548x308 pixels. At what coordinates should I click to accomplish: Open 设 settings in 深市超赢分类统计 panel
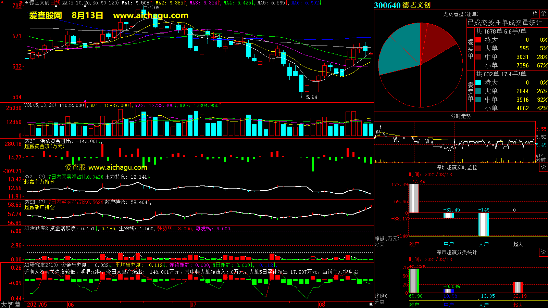544,252
